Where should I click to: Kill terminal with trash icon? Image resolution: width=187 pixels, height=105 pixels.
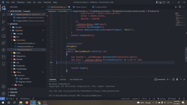click(x=177, y=79)
